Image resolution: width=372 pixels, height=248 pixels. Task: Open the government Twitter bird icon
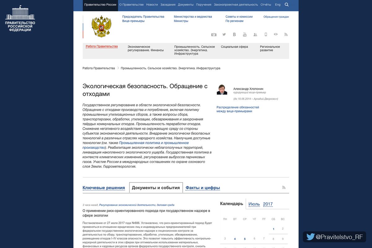[224, 34]
